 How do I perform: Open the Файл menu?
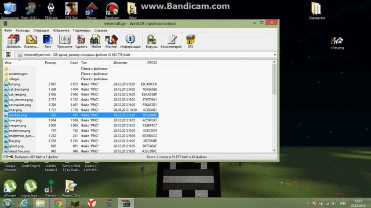click(8, 31)
